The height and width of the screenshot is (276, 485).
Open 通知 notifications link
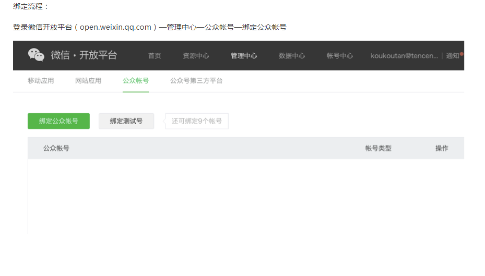452,56
